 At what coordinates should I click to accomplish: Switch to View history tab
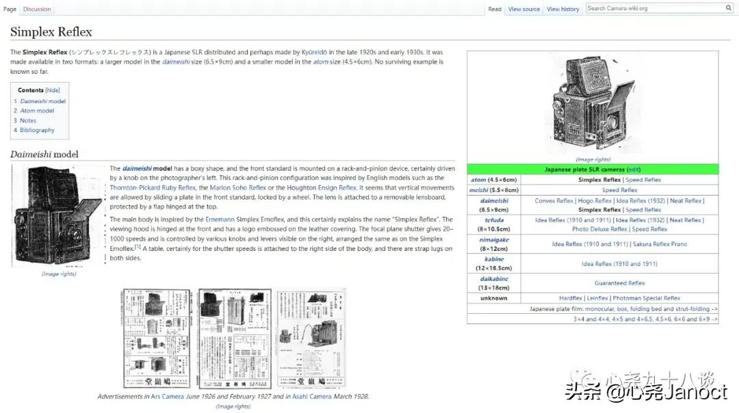(x=562, y=9)
